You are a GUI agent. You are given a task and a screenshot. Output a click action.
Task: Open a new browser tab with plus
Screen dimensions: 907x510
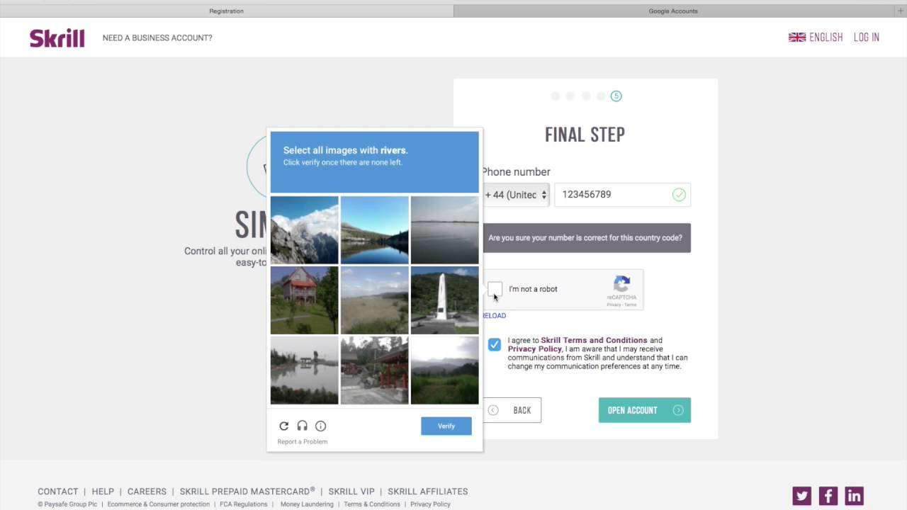[x=901, y=11]
